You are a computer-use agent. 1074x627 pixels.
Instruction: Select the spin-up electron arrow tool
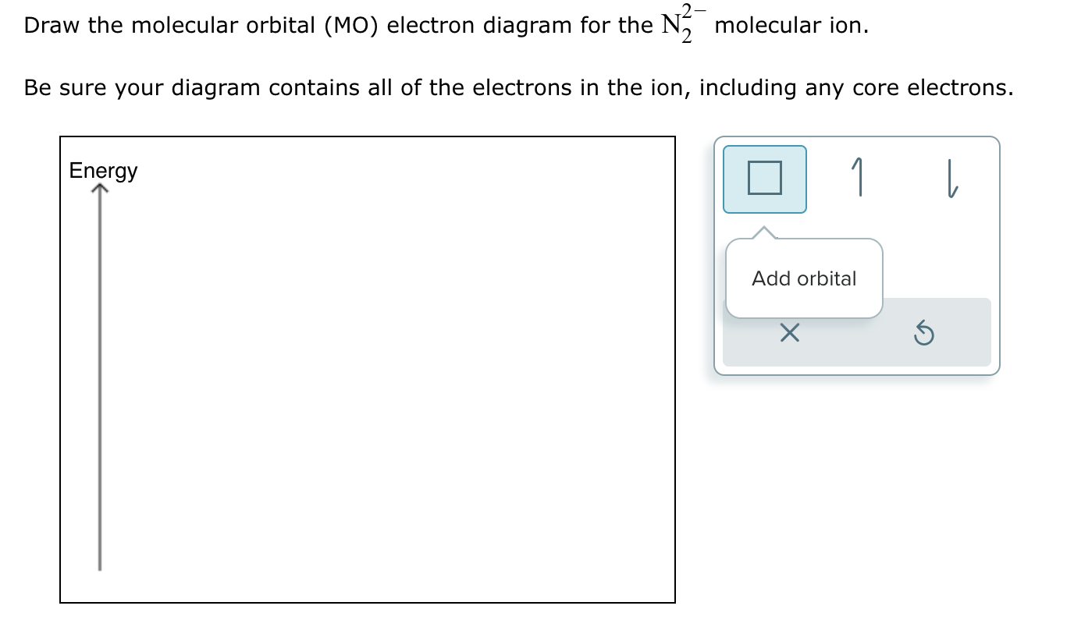click(x=858, y=178)
